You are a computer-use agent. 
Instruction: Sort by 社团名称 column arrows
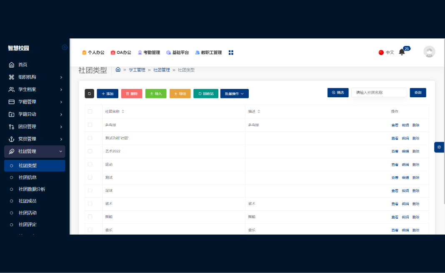pyautogui.click(x=123, y=111)
